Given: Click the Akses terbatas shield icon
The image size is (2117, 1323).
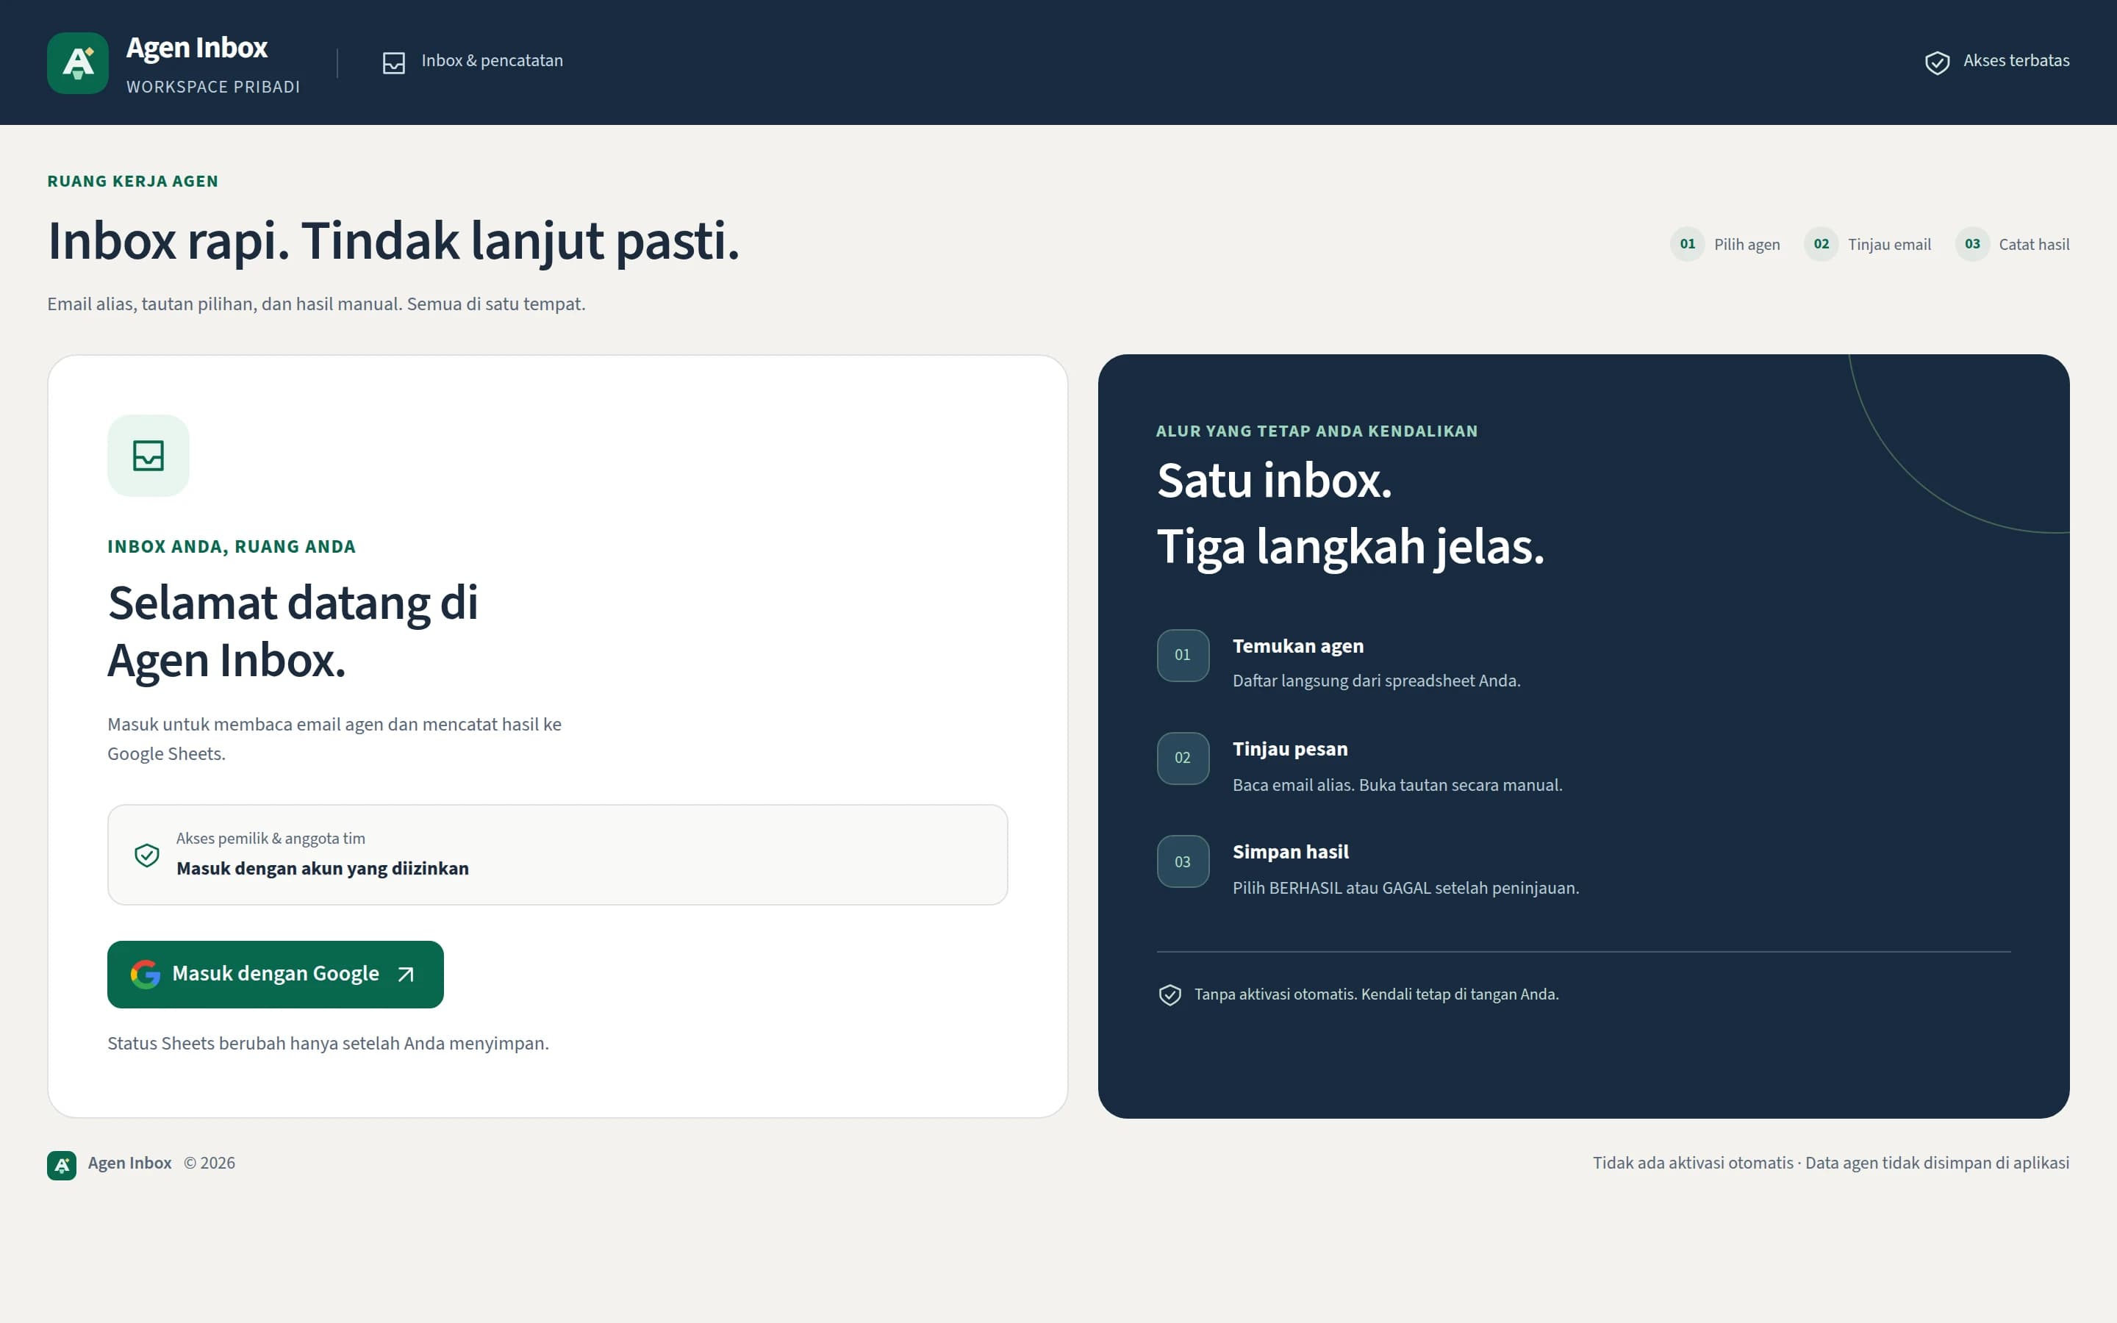Looking at the screenshot, I should (x=1937, y=62).
